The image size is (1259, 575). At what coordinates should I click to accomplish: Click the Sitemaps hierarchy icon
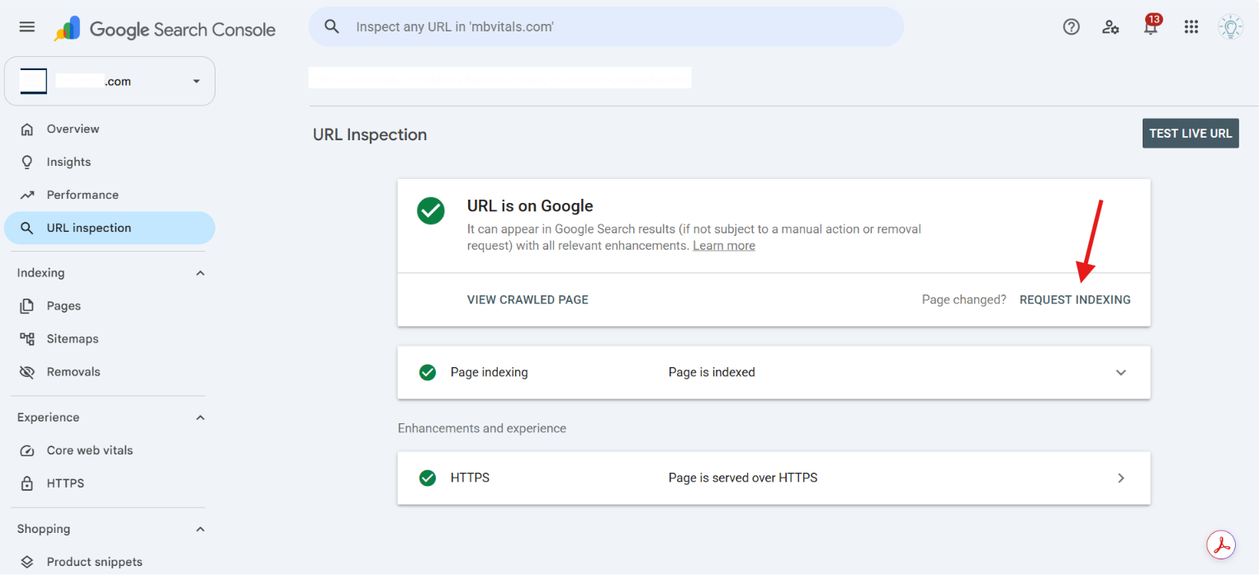pos(27,338)
